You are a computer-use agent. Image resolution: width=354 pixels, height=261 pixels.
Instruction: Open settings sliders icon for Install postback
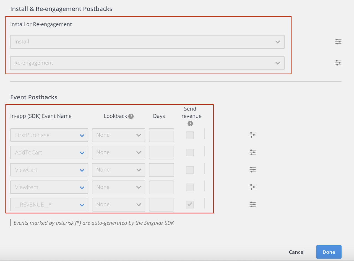[x=338, y=42]
